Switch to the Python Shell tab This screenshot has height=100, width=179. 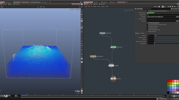click(44, 2)
